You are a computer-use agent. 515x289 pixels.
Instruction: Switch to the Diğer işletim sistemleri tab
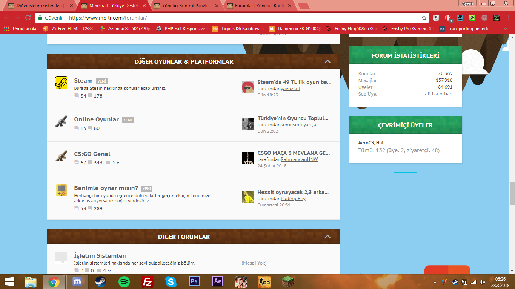(39, 6)
